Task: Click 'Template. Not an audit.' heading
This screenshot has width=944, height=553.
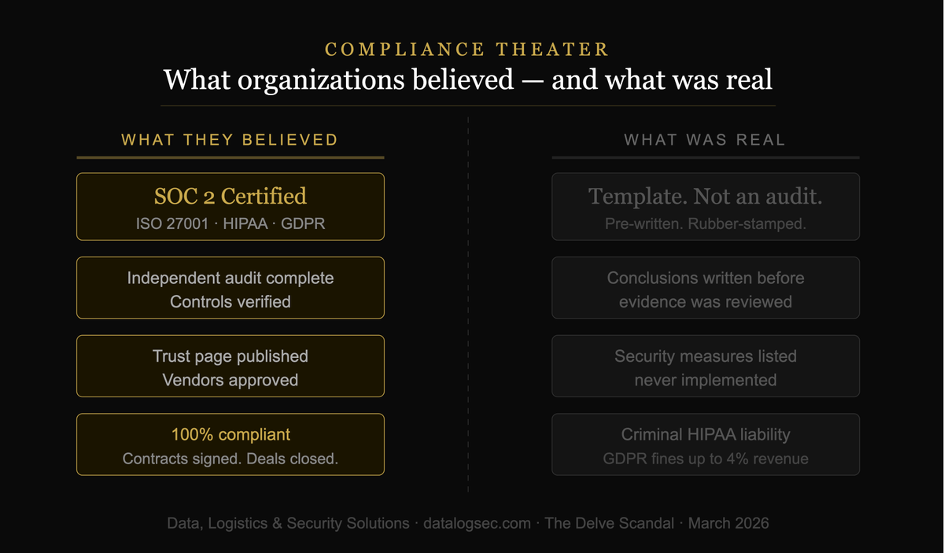Action: [705, 195]
